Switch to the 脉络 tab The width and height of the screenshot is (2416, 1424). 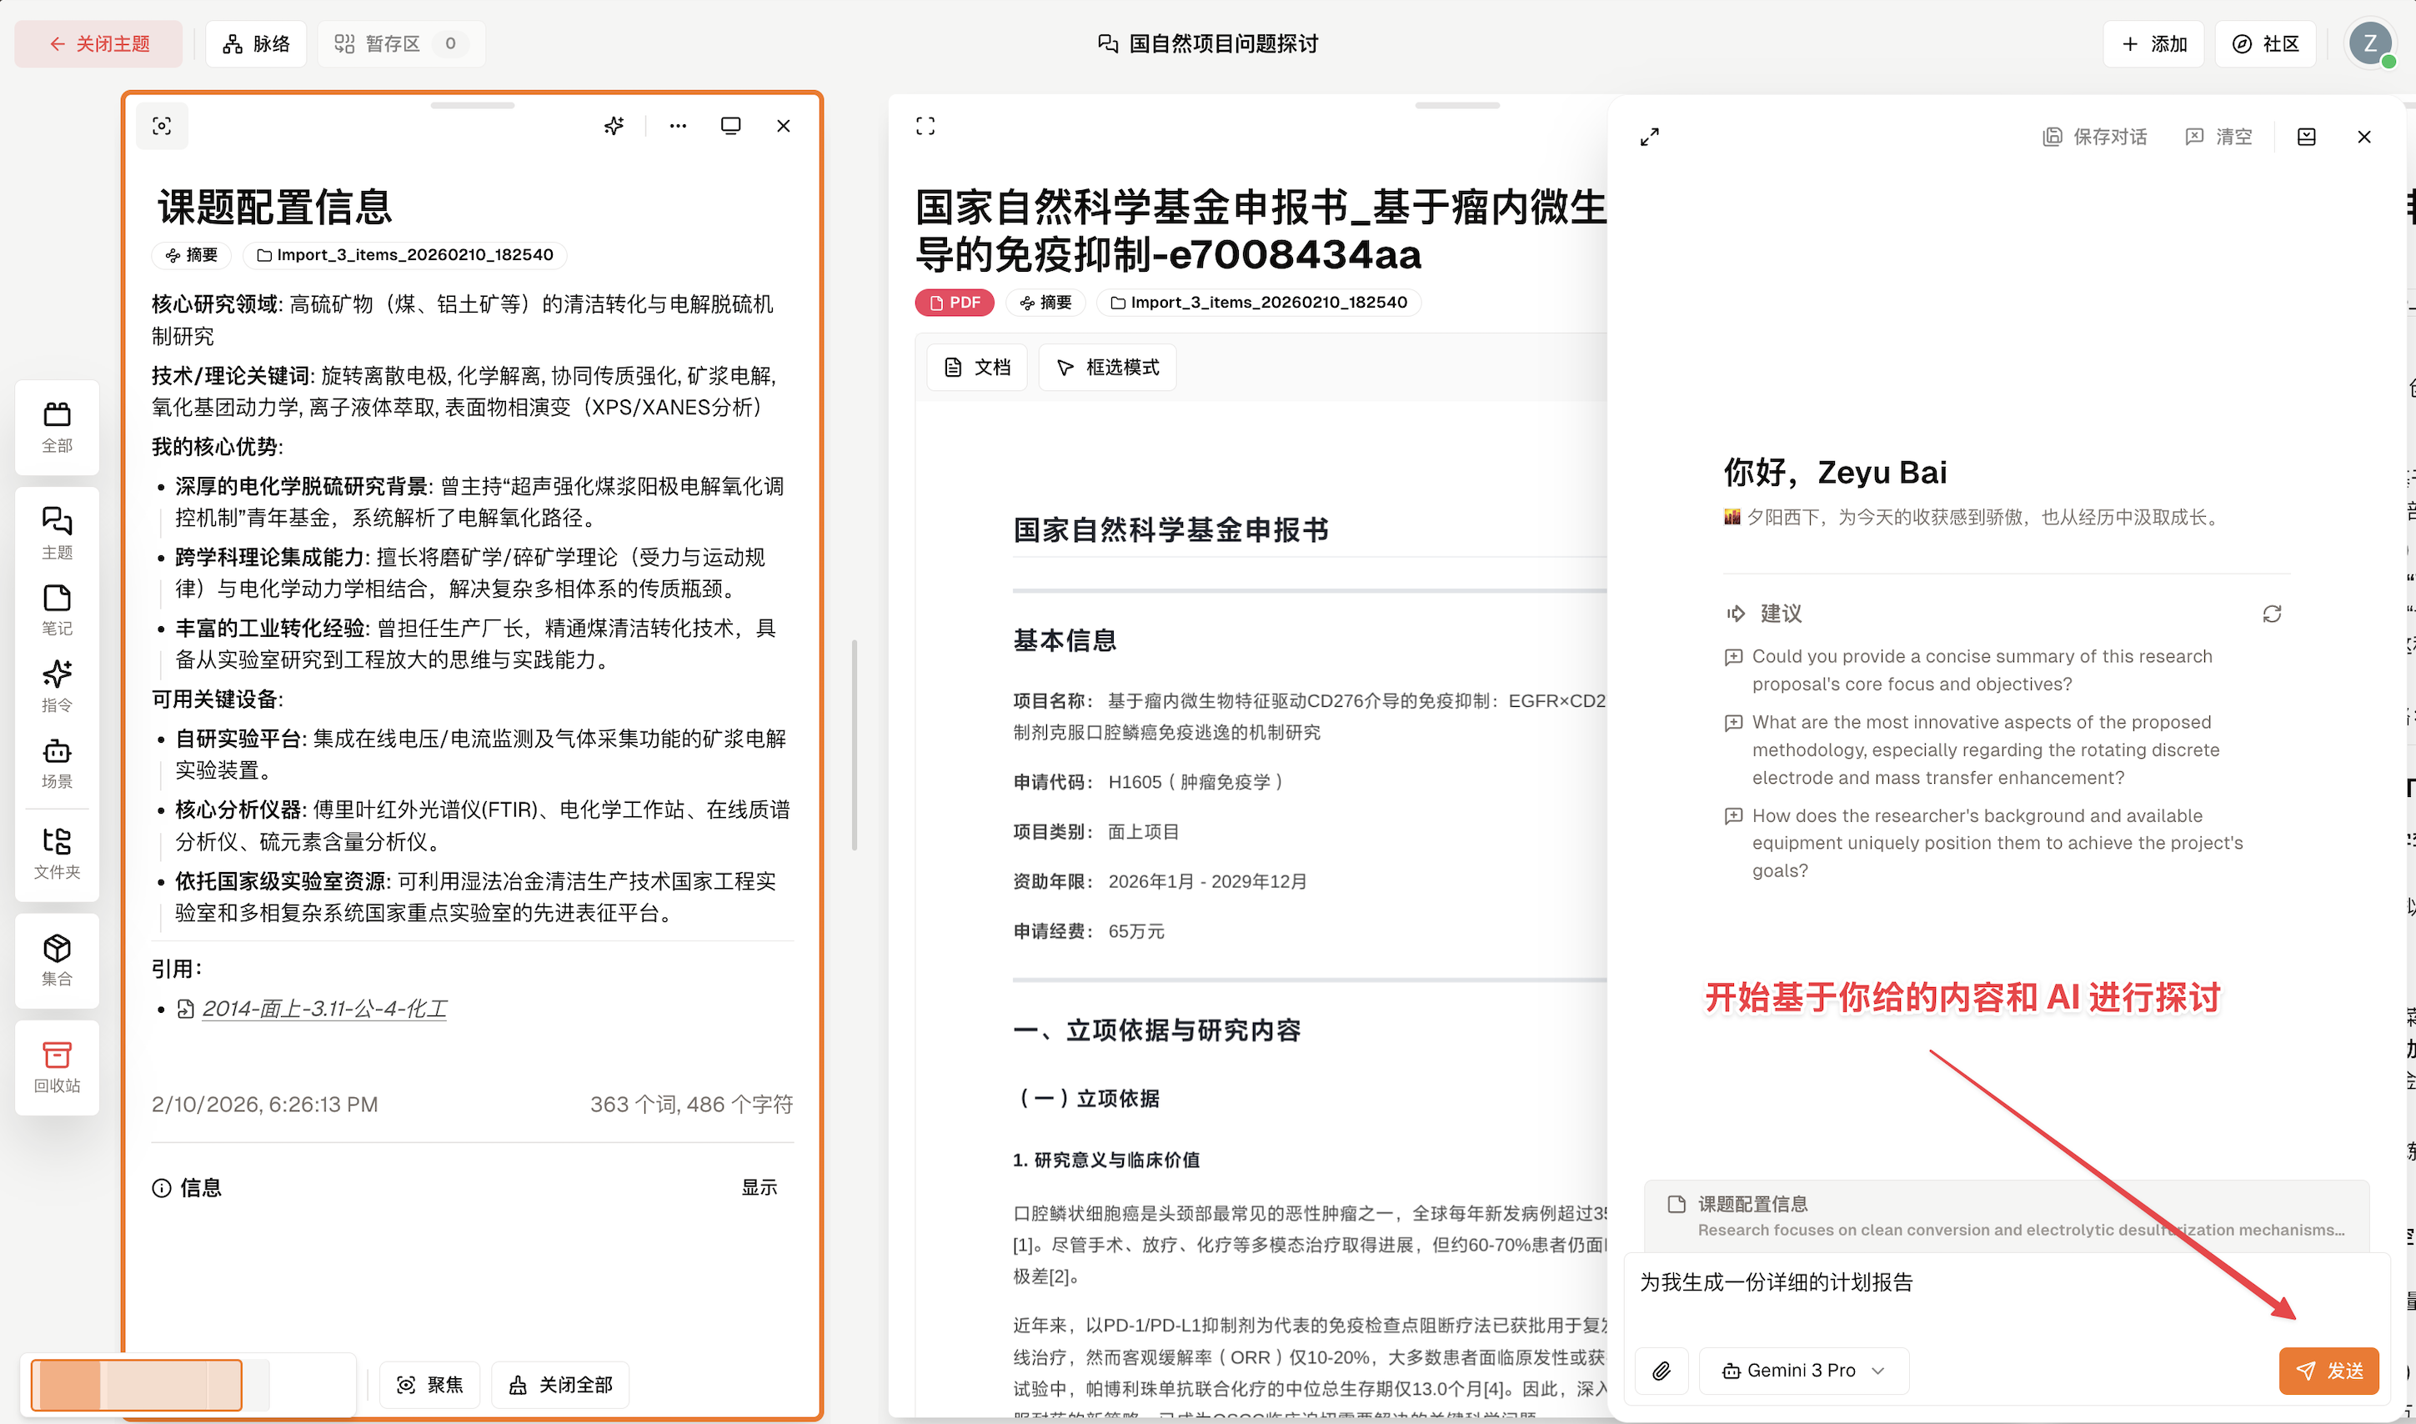256,43
